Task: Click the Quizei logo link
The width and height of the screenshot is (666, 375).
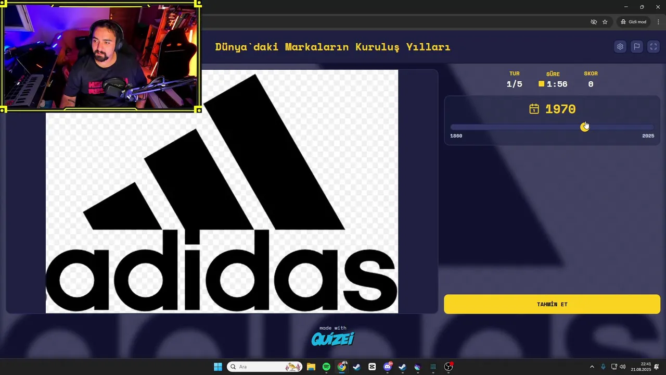Action: tap(333, 339)
